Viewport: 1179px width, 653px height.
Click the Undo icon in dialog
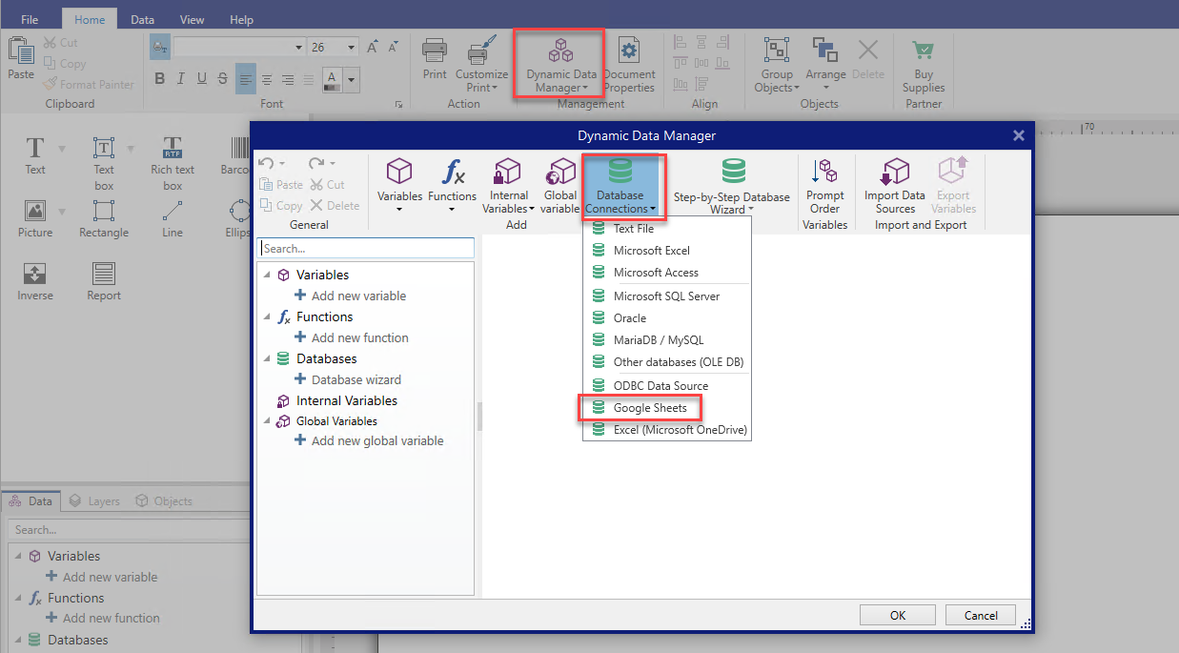tap(267, 163)
